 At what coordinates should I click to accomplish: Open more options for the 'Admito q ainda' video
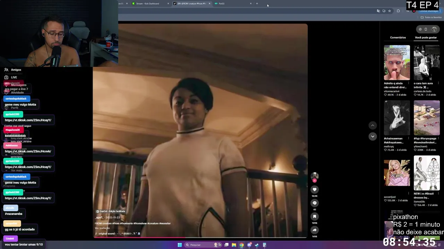tap(408, 83)
